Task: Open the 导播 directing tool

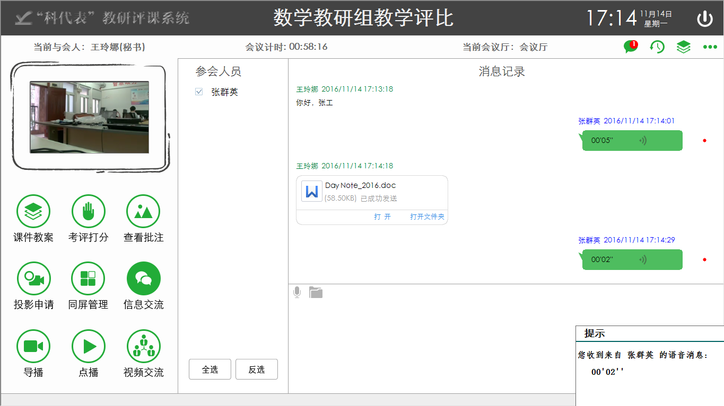Action: click(33, 345)
